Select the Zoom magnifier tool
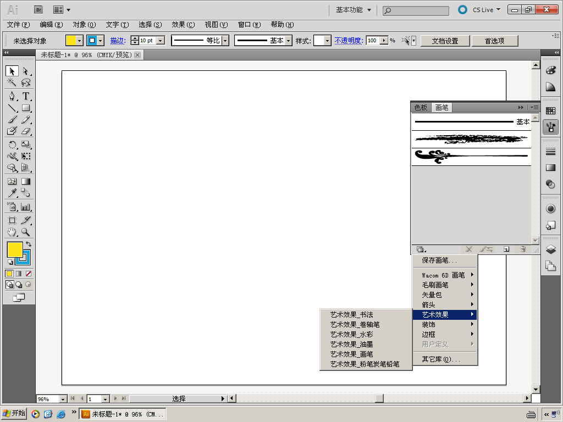Screen dimensions: 563x422 tap(25, 232)
